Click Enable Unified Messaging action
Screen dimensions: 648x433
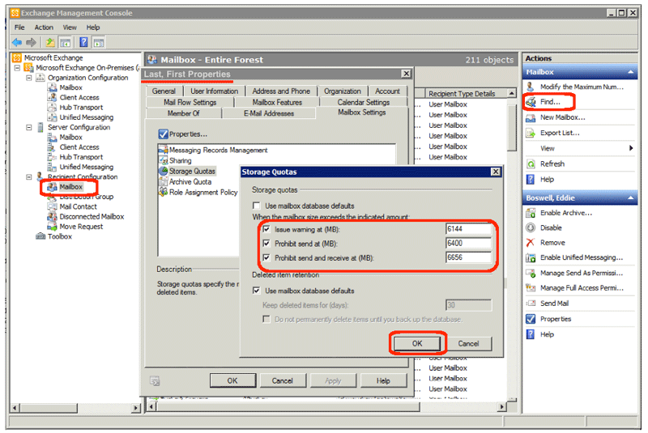click(581, 257)
